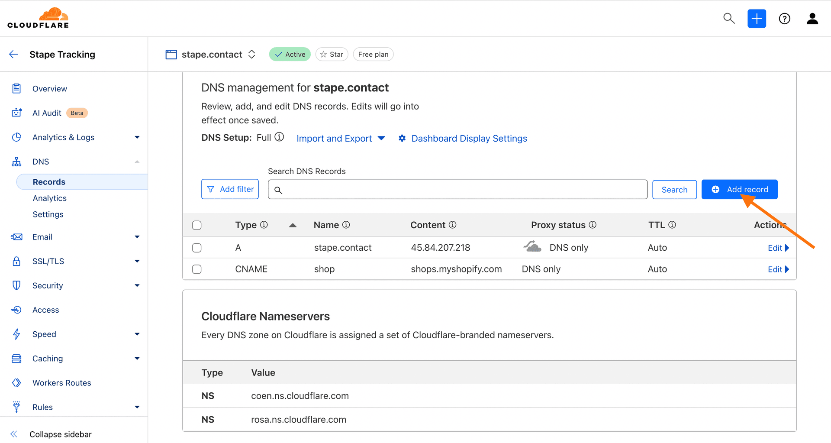The width and height of the screenshot is (831, 443).
Task: Check the CNAME shop record checkbox
Action: pos(197,269)
